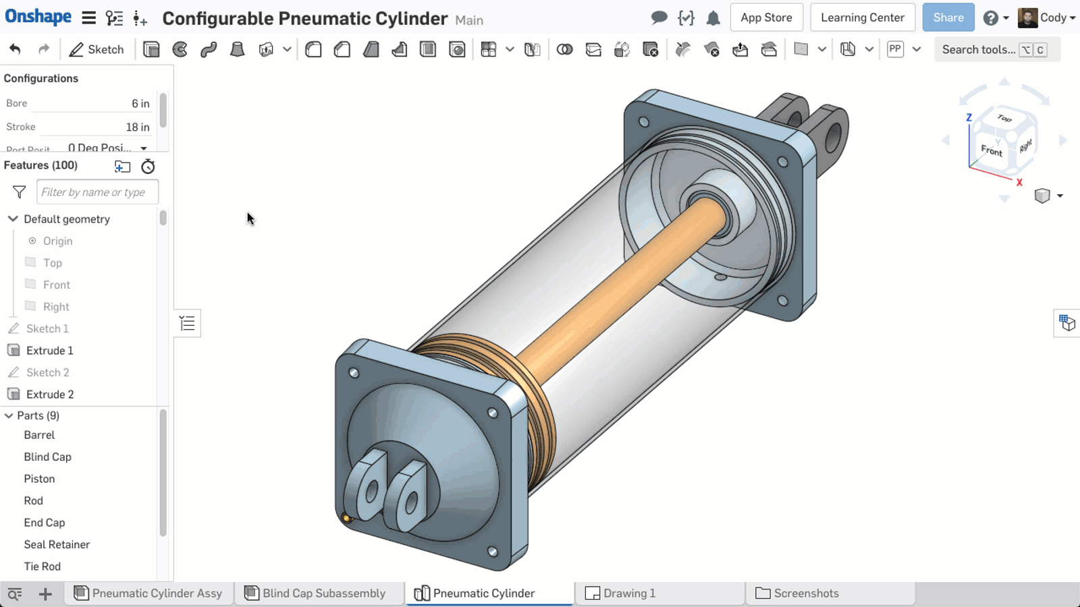Switch to the Drawing 1 tab
The width and height of the screenshot is (1080, 607).
[x=628, y=594]
